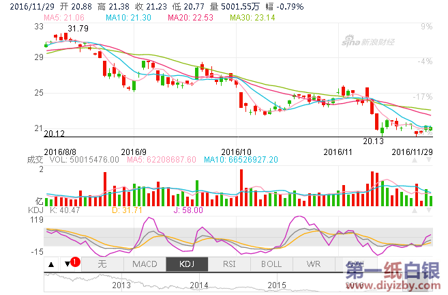This screenshot has width=448, height=295.
Task: Click the black up arrow beside indicator tabs
Action: [x=51, y=264]
